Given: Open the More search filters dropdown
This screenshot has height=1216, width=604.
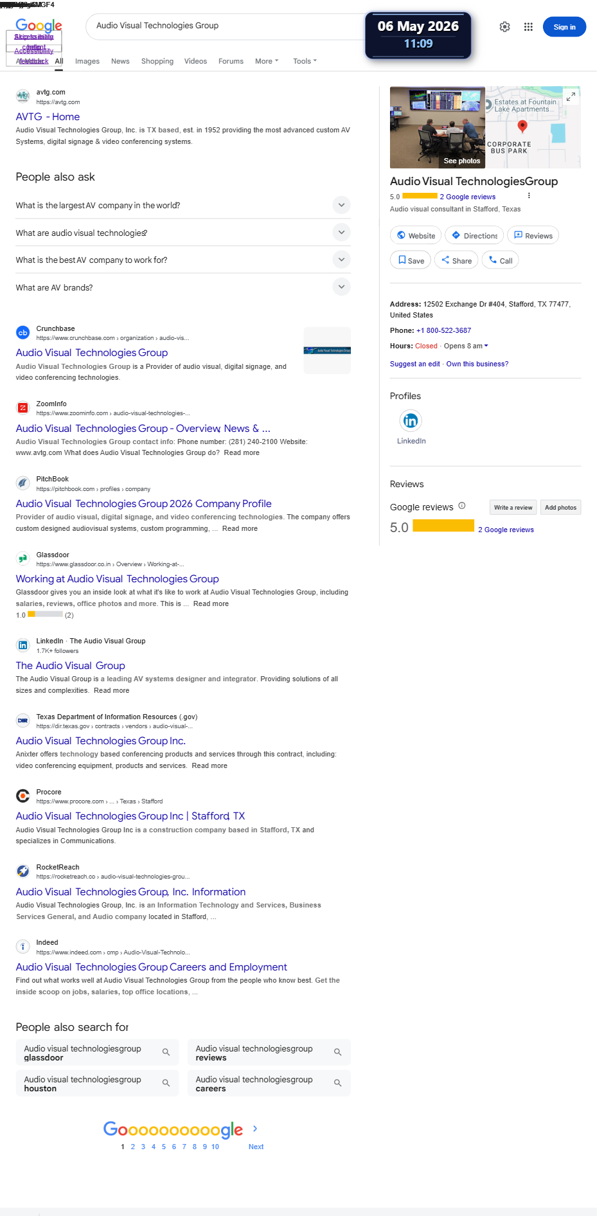Looking at the screenshot, I should click(x=267, y=61).
